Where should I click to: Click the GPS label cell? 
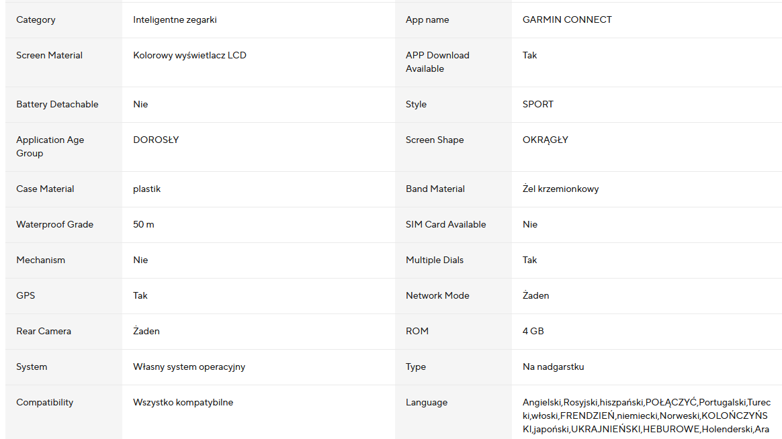coord(25,296)
